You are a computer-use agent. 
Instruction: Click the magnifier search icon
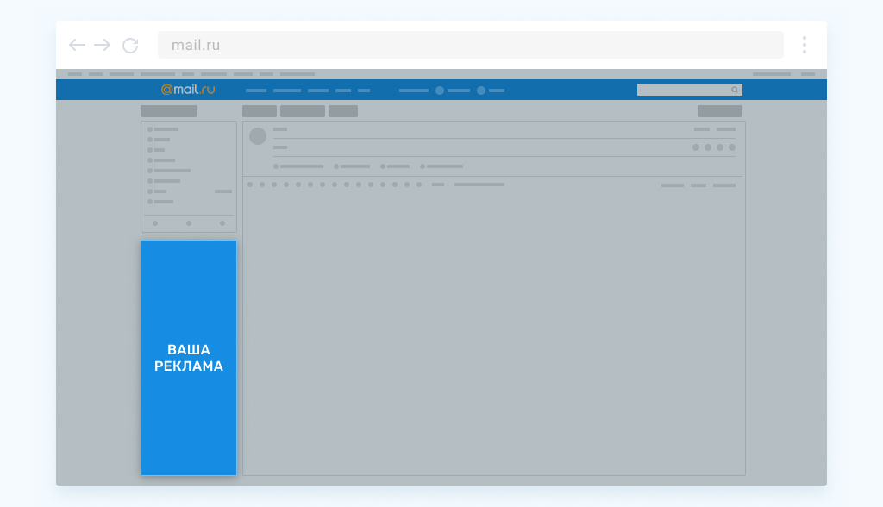point(735,90)
